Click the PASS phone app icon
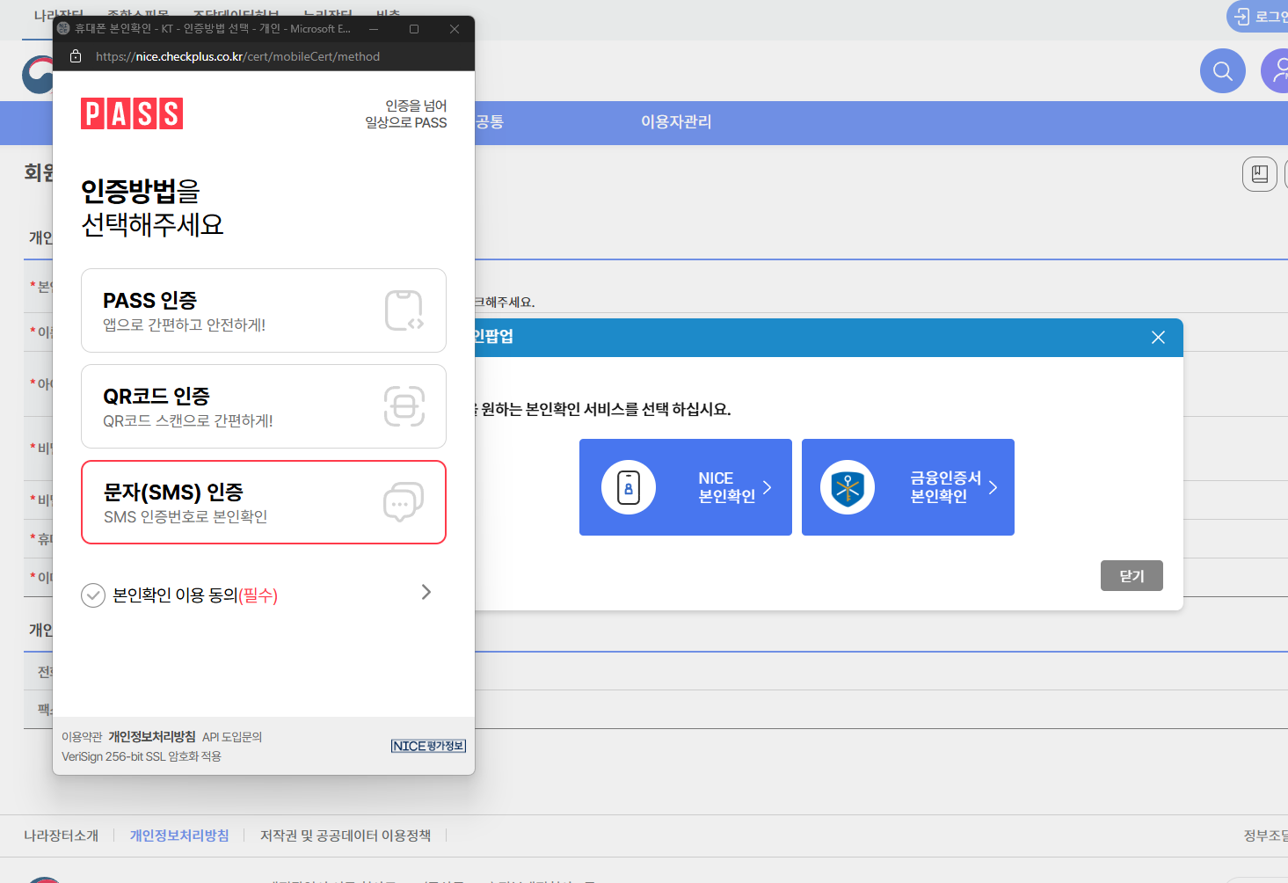This screenshot has height=883, width=1288. (x=404, y=310)
